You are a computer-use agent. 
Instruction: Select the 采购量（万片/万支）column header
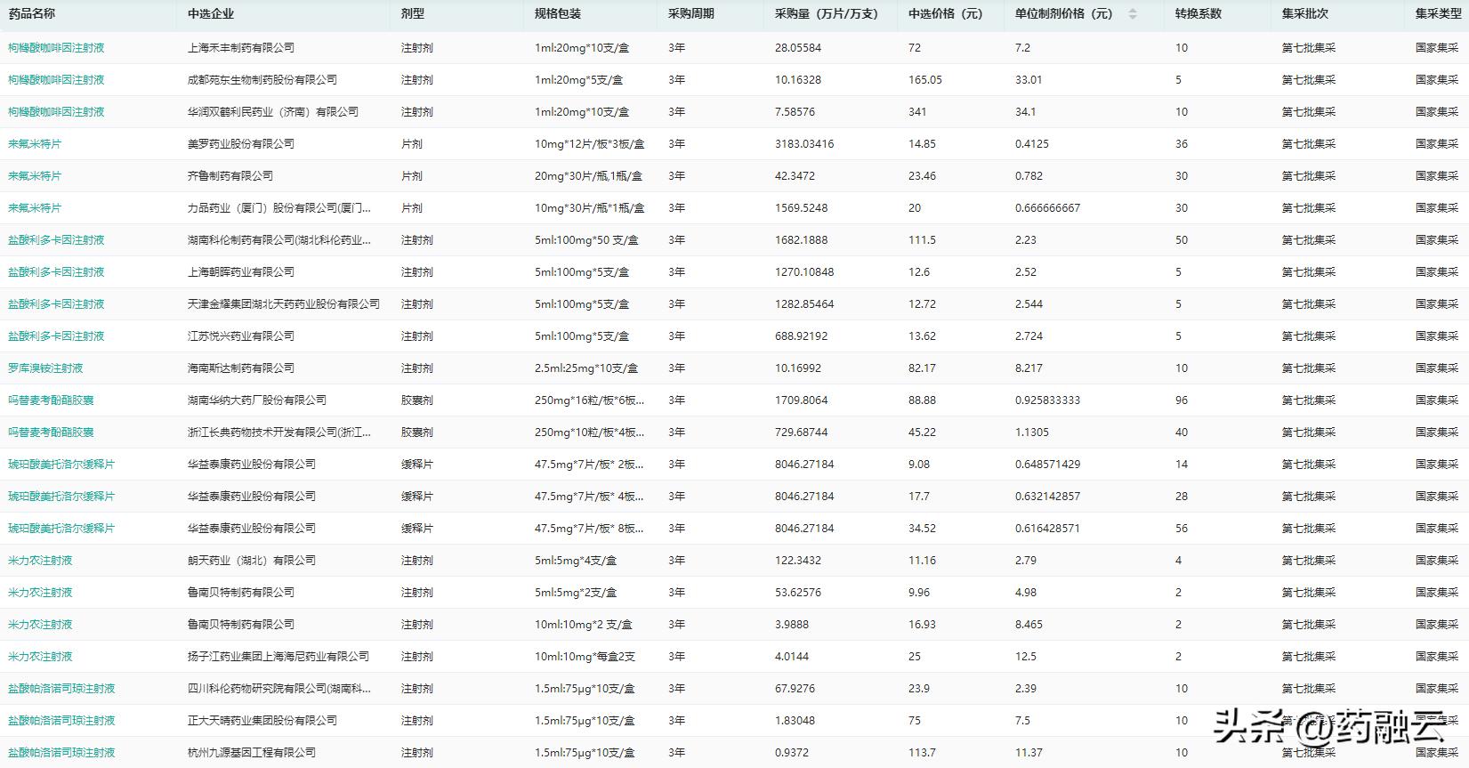click(827, 14)
